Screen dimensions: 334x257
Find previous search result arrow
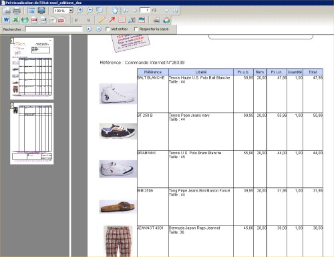tap(89, 29)
